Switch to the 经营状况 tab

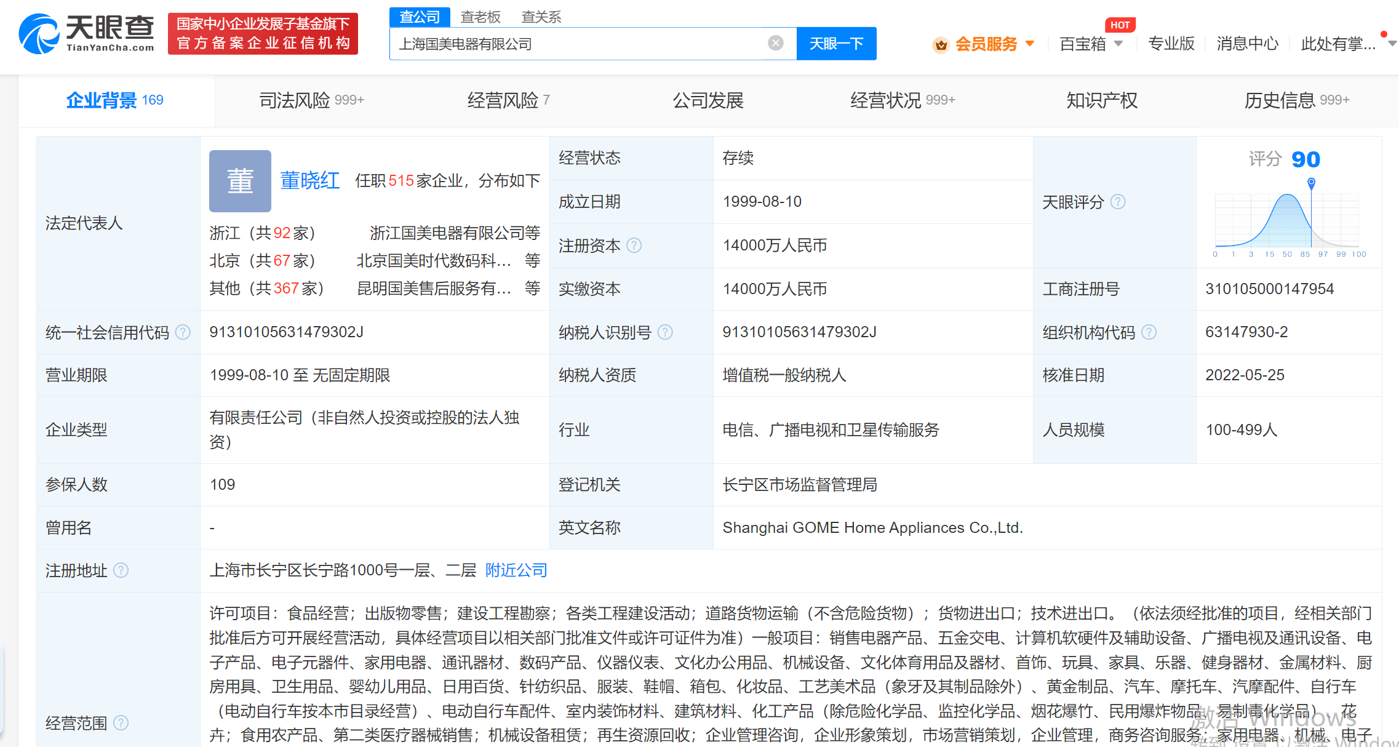(x=903, y=100)
